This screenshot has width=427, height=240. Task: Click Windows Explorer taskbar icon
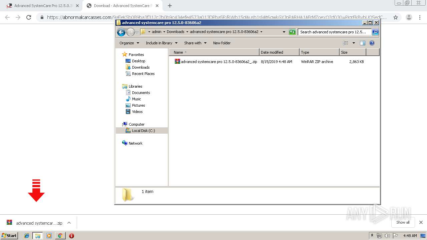click(x=38, y=236)
